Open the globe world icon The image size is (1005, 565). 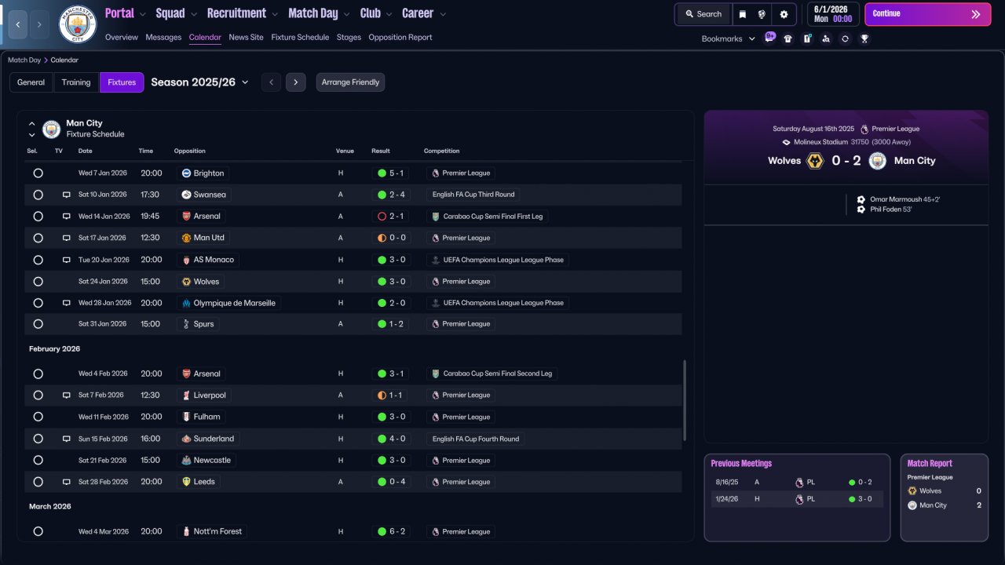tap(762, 14)
